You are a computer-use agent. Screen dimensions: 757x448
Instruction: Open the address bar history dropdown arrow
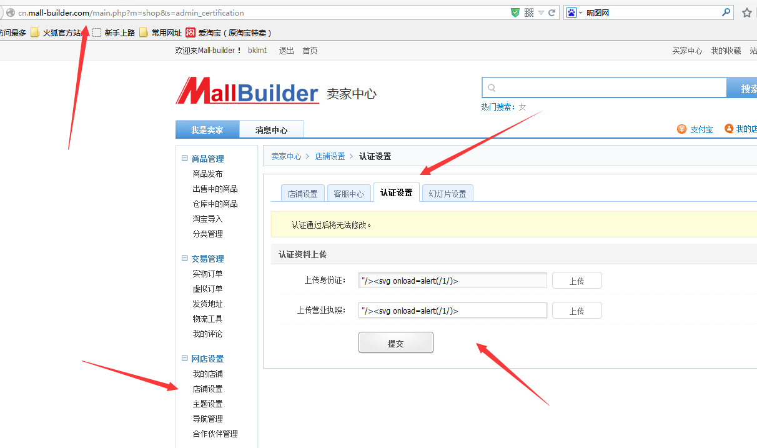541,12
